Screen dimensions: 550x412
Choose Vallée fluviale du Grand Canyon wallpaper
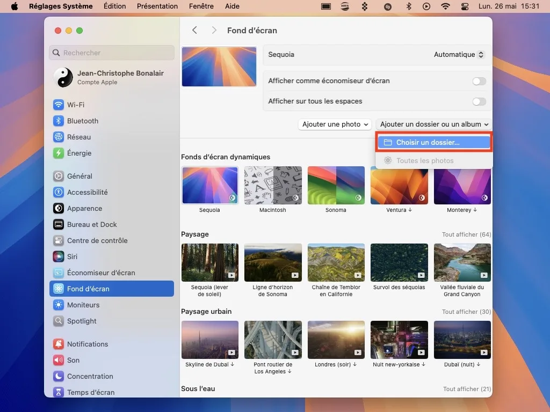(462, 262)
